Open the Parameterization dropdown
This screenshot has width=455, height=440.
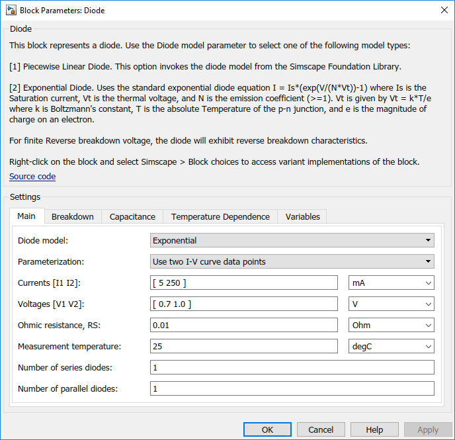click(292, 261)
